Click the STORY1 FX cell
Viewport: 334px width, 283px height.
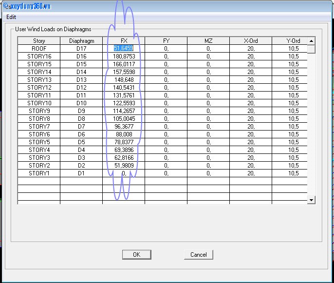coord(124,173)
